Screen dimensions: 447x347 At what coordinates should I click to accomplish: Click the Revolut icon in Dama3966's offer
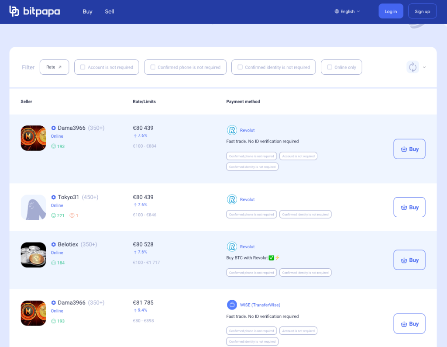[x=231, y=130]
